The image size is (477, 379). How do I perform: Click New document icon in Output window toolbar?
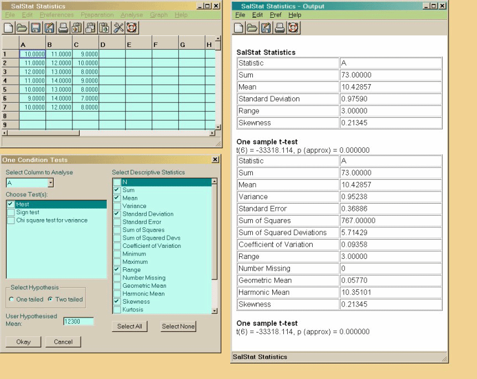[239, 28]
